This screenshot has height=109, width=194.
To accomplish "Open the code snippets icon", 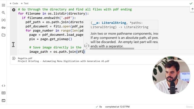I will pos(3,86).
